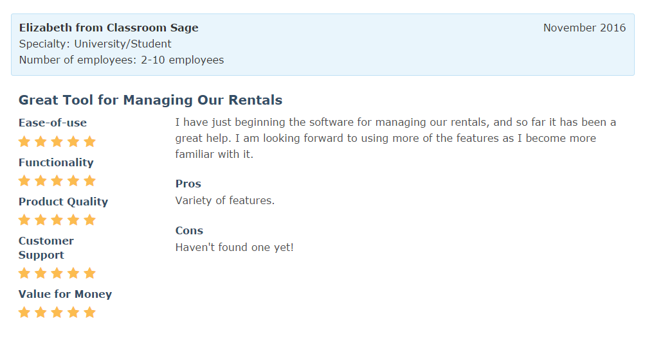Click the reviewer name Elizabeth from Classroom Sage

(109, 28)
